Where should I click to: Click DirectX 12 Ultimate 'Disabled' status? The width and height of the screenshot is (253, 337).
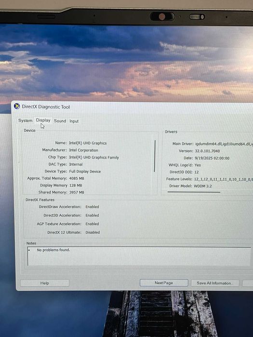[93, 233]
